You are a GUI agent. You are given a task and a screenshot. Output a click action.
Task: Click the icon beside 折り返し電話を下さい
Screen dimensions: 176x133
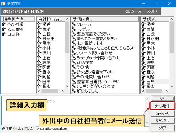pos(74,72)
